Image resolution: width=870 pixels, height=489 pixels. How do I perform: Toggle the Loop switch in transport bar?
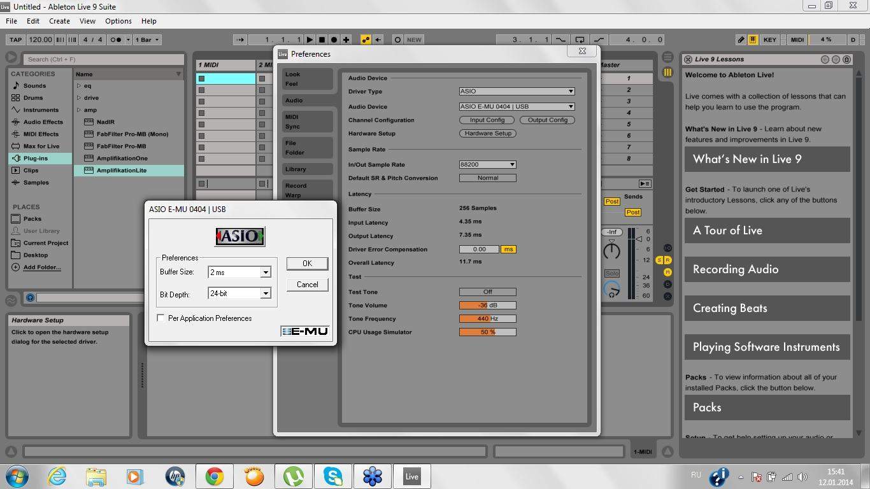click(580, 39)
